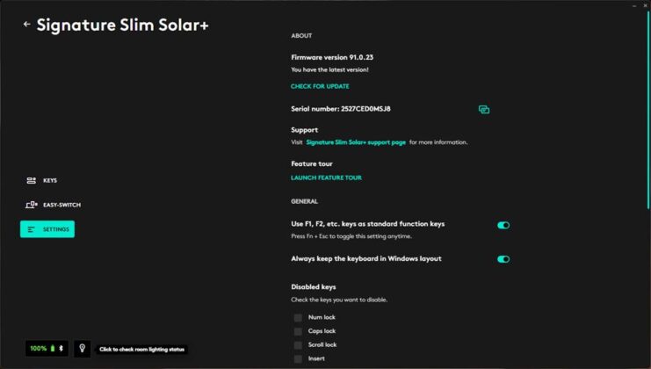Check the Caps lock disable checkbox

pos(298,331)
